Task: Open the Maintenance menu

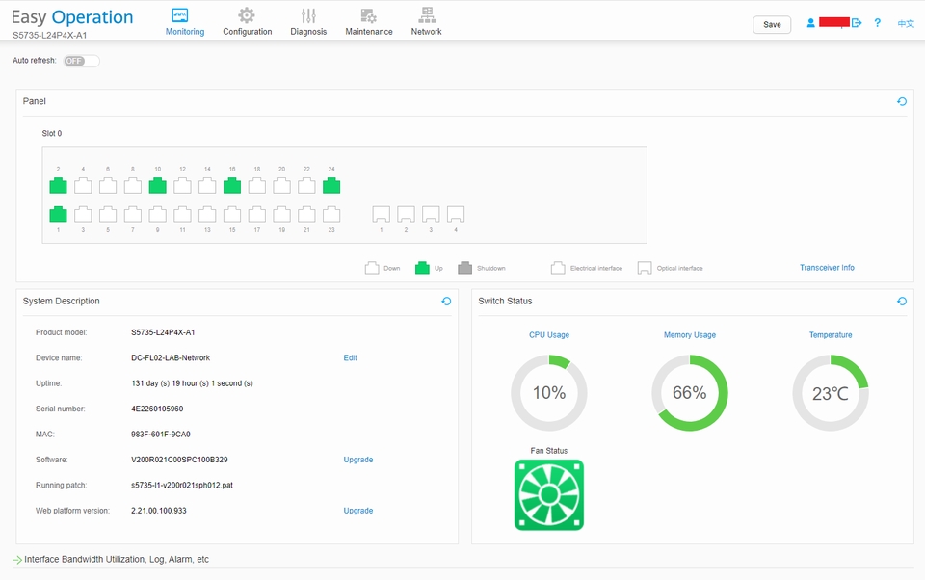Action: [369, 22]
